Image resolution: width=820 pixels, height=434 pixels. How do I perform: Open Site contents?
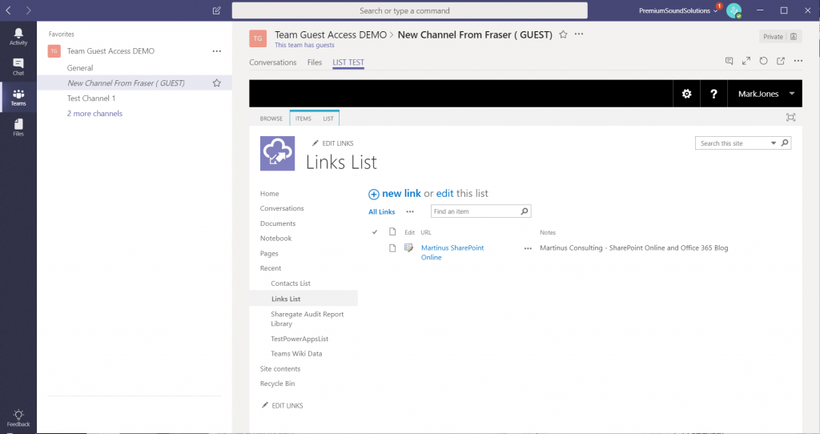tap(279, 369)
